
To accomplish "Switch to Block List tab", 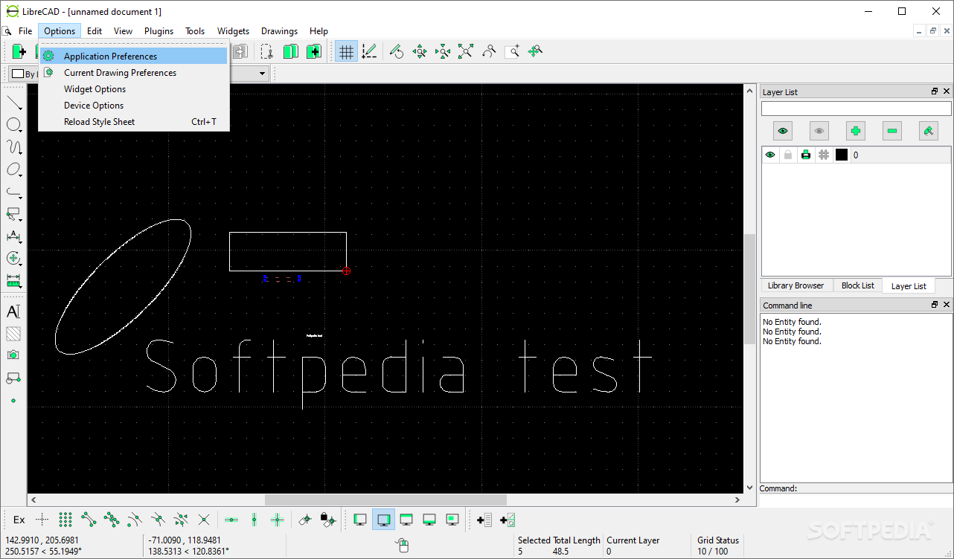I will coord(857,285).
